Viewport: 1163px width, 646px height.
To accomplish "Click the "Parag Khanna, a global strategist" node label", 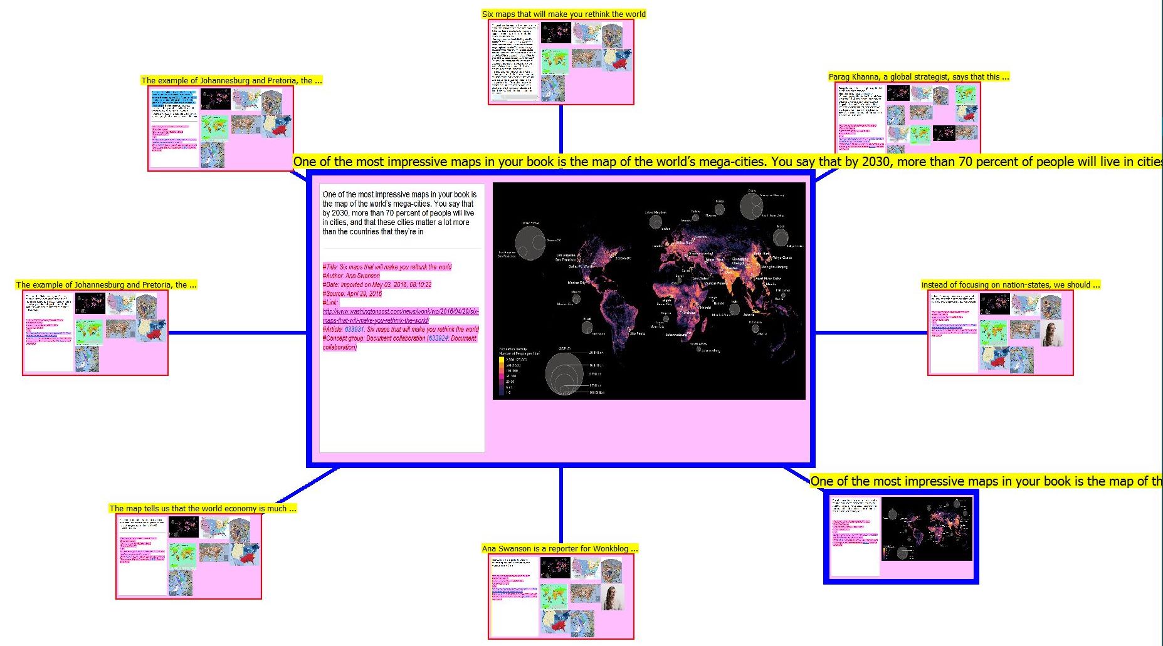I will (x=918, y=76).
